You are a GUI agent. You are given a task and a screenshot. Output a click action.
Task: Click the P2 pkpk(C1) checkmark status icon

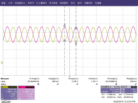click(x=58, y=84)
